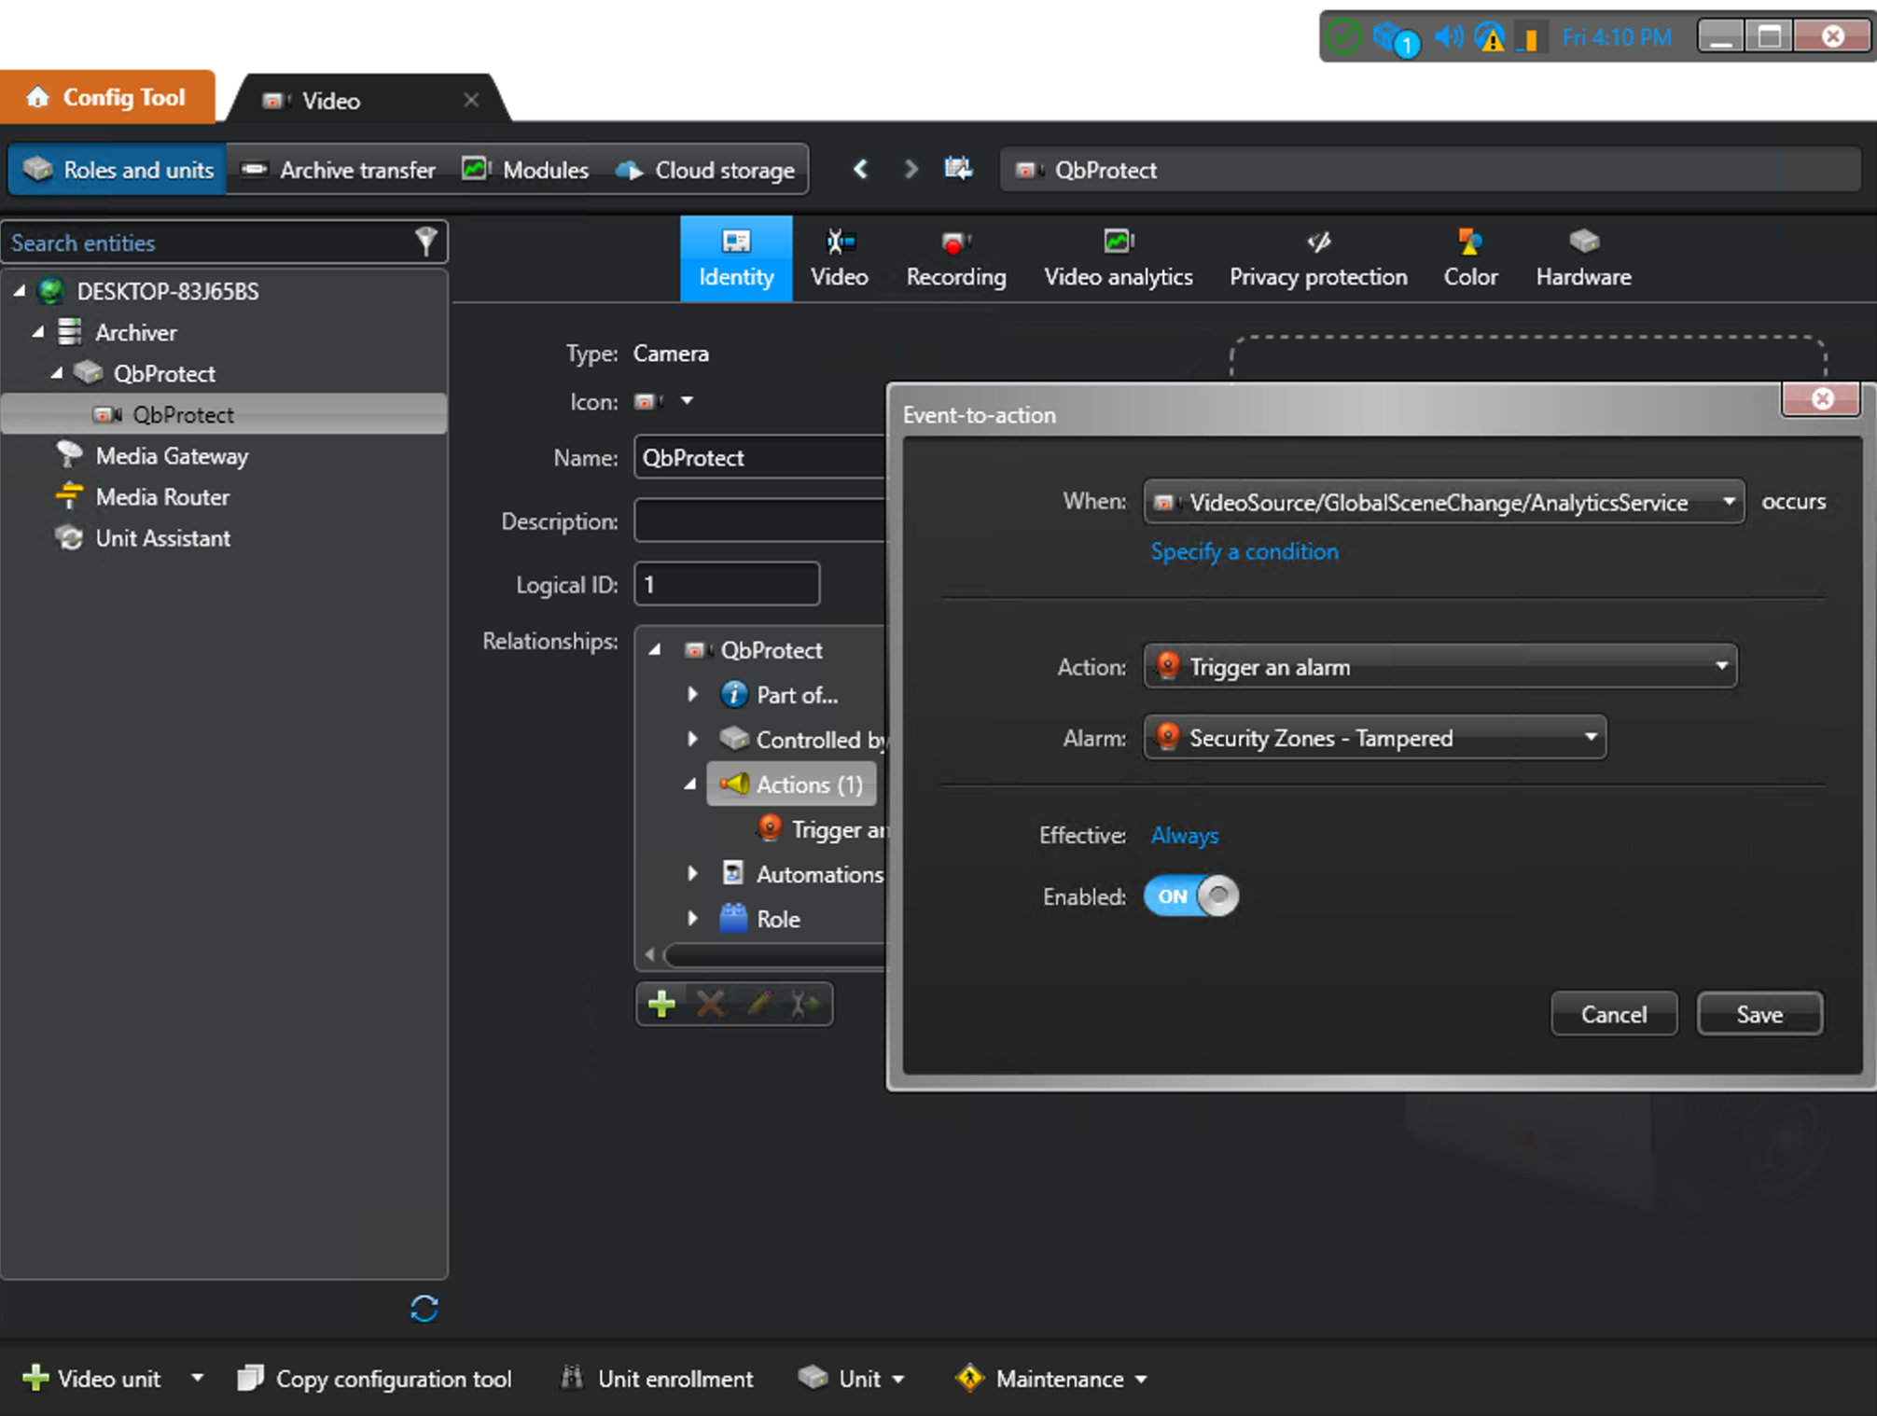The image size is (1877, 1416).
Task: Switch to the Video camera tab
Action: [839, 258]
